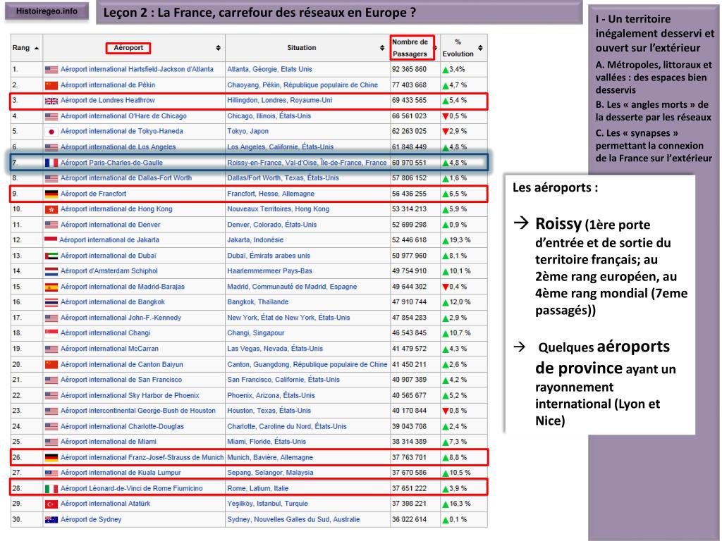
Task: Click the Singapore flag beside Aéroport international Changi
Action: (x=51, y=333)
